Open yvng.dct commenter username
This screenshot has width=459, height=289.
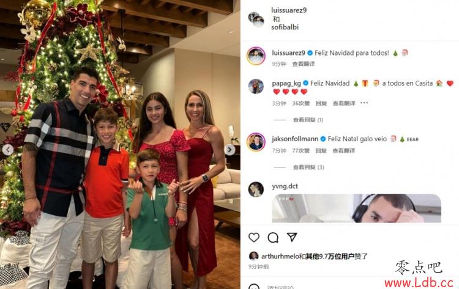(x=285, y=186)
